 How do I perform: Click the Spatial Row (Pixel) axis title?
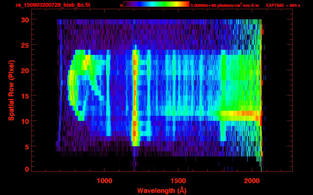tap(11, 90)
